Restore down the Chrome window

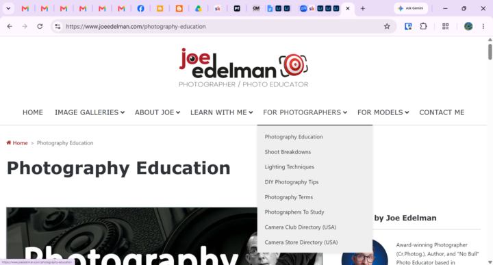point(464,8)
